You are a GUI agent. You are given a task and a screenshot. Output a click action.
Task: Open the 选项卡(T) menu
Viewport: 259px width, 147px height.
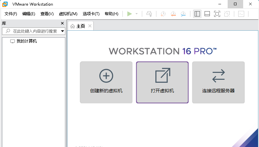pyautogui.click(x=91, y=14)
